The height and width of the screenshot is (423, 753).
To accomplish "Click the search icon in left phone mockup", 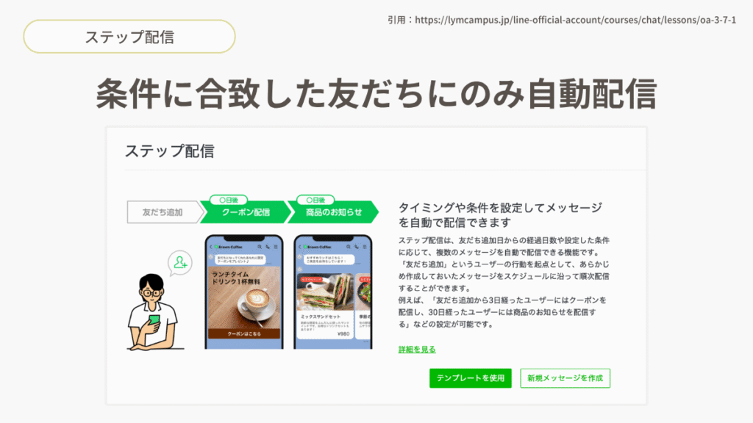I will 260,247.
